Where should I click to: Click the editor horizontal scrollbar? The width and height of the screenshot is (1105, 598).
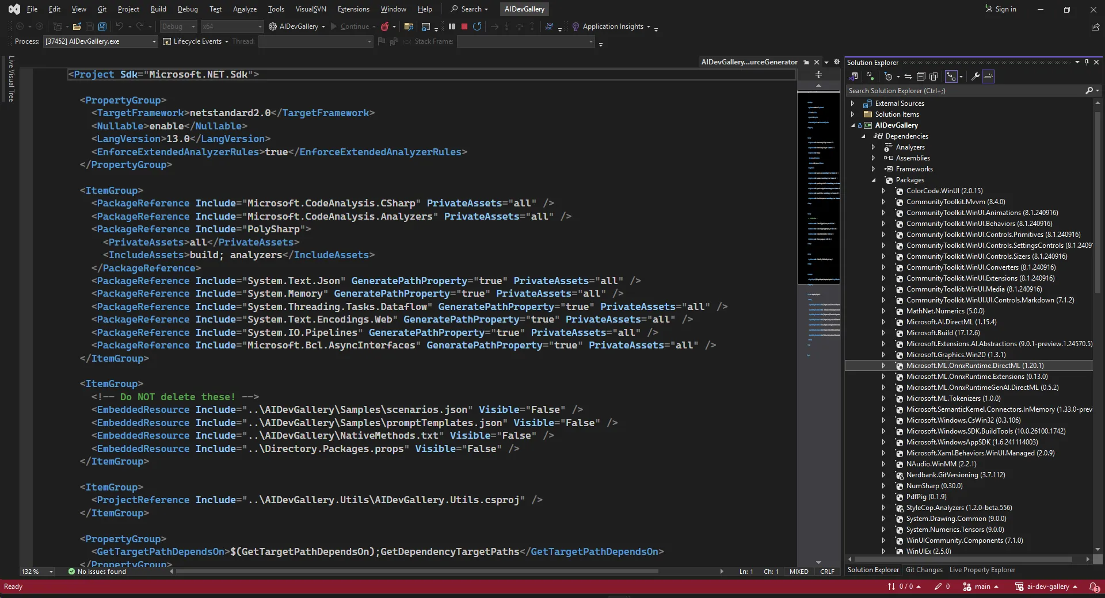[417, 572]
